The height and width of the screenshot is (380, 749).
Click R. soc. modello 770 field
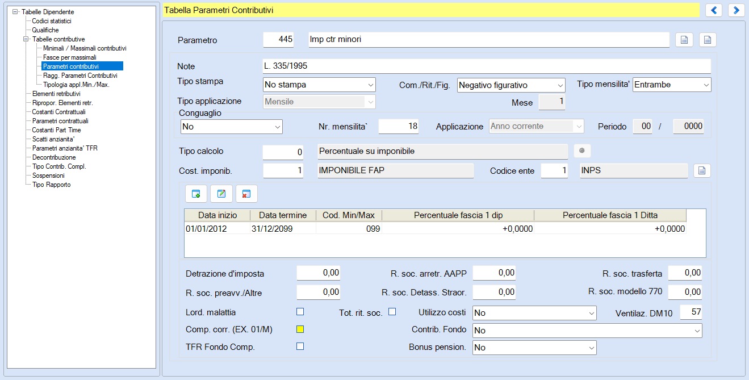[x=685, y=293]
